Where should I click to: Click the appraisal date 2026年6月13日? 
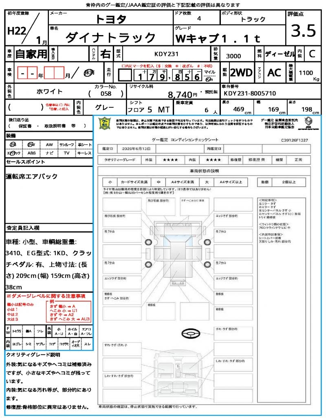click(136, 149)
